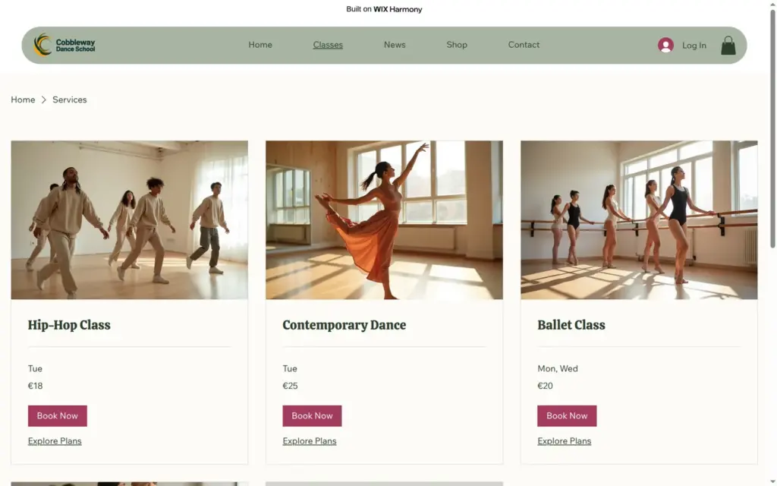Click the vertical page scrollbar
Image resolution: width=777 pixels, height=486 pixels.
(772, 129)
